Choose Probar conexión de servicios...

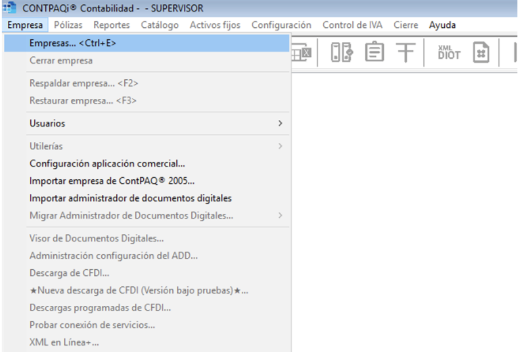point(147,325)
